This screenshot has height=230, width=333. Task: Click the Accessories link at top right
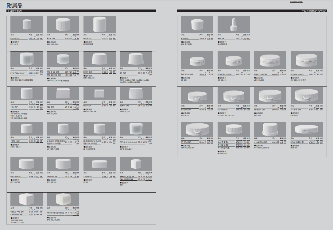click(x=296, y=2)
